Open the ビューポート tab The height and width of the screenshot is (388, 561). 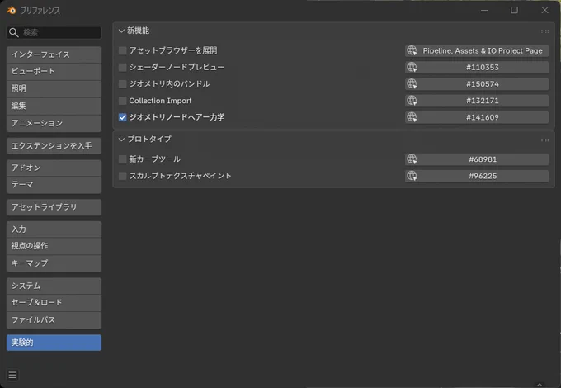(54, 71)
